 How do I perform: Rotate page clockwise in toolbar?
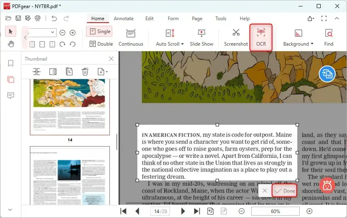point(62,44)
